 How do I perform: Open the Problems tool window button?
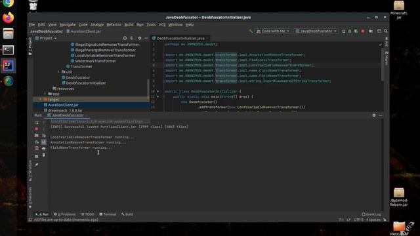point(65,214)
